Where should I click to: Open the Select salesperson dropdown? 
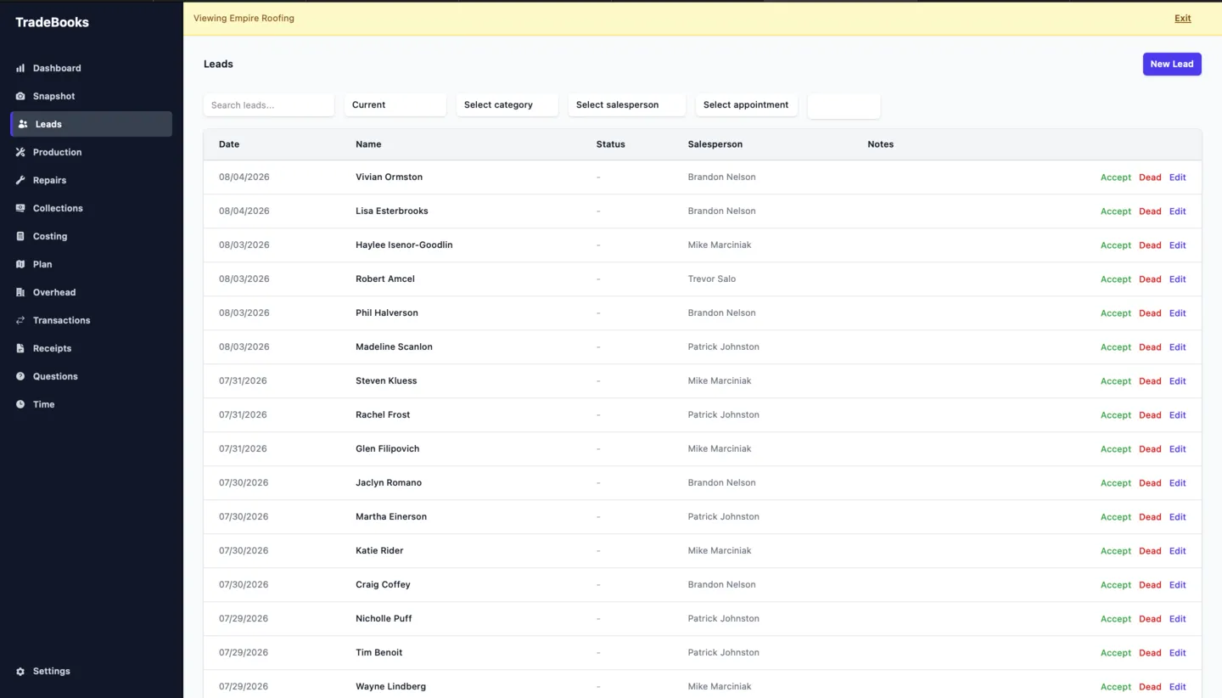click(627, 105)
